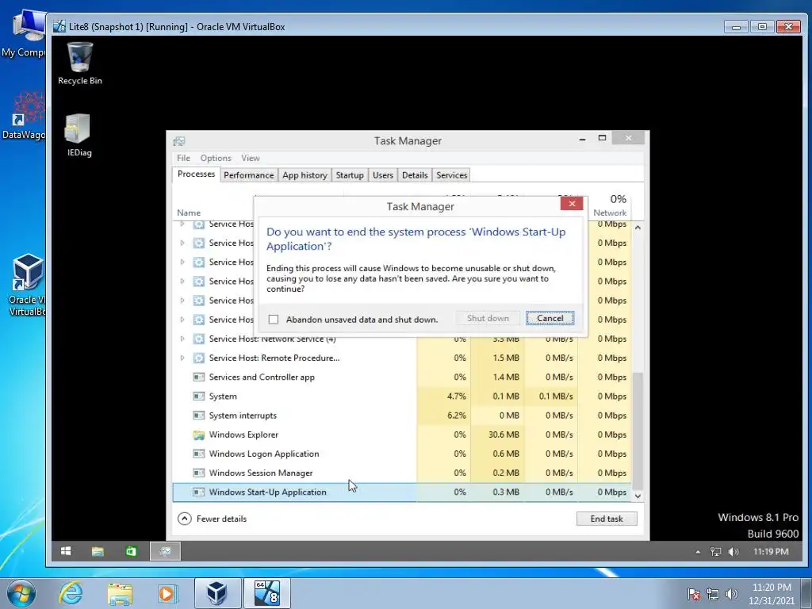Select the Task Manager guest taskbar button
This screenshot has height=609, width=812.
coord(165,551)
